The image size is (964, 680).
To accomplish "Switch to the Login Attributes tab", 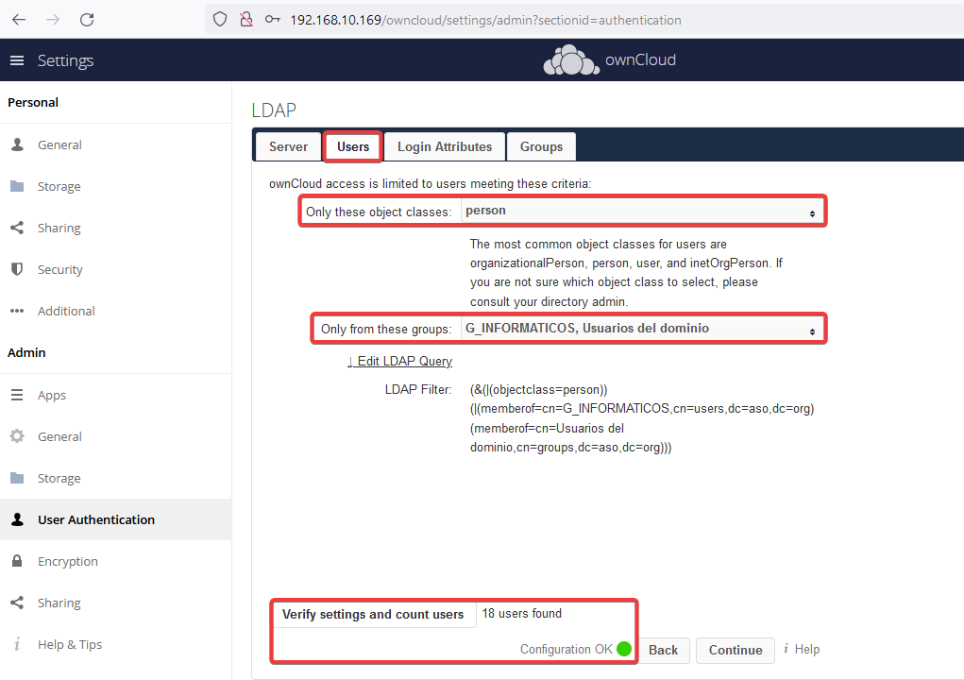I will coord(444,146).
